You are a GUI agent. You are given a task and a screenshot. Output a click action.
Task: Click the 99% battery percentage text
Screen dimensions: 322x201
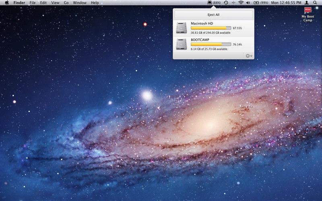pos(264,3)
